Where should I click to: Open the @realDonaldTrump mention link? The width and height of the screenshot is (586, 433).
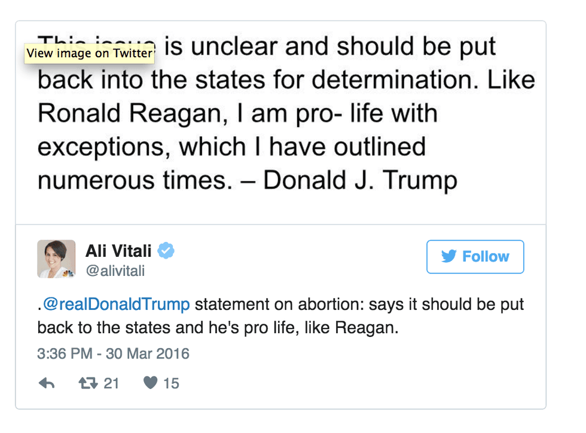(x=116, y=305)
